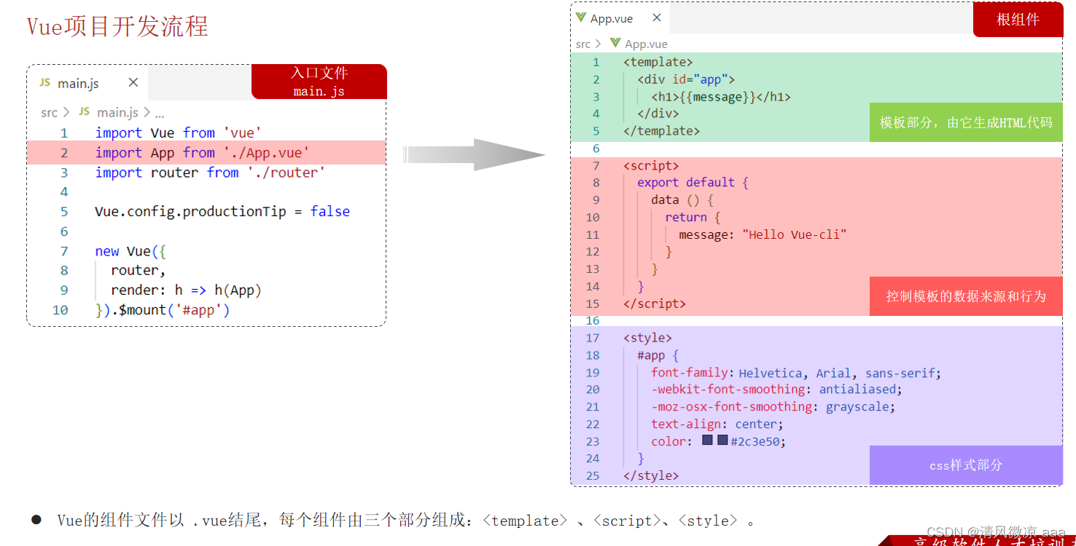The width and height of the screenshot is (1076, 546).
Task: Click the '...' breadcrumb after main.js
Action: pyautogui.click(x=160, y=114)
